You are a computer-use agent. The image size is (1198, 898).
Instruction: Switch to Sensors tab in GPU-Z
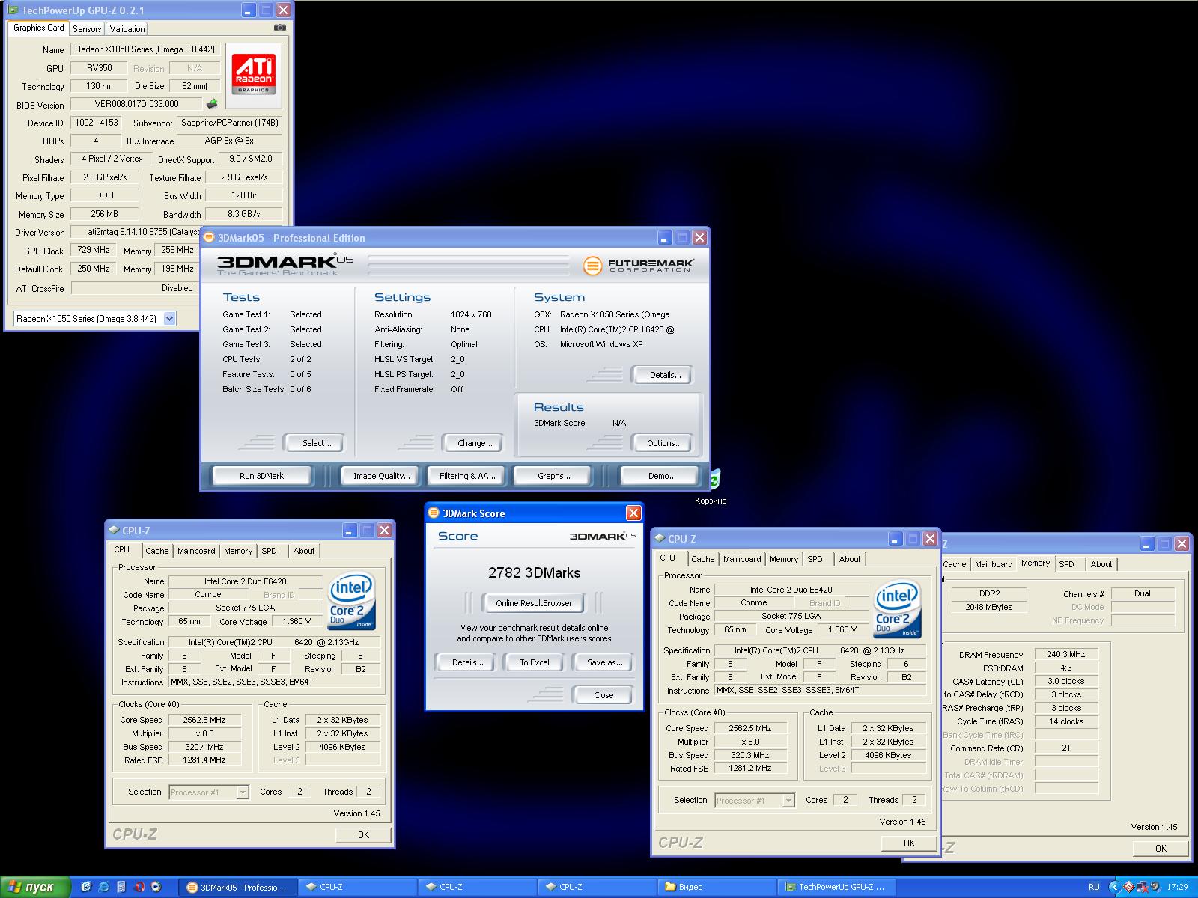87,28
